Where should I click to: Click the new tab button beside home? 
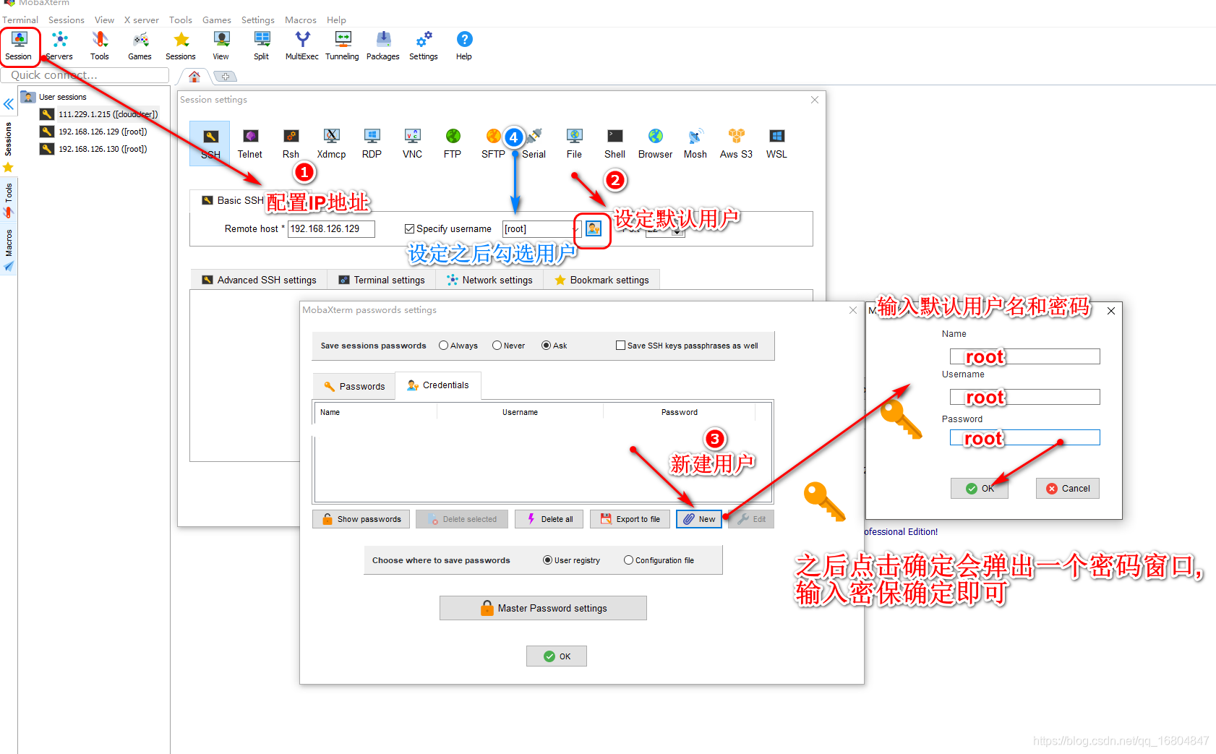225,77
